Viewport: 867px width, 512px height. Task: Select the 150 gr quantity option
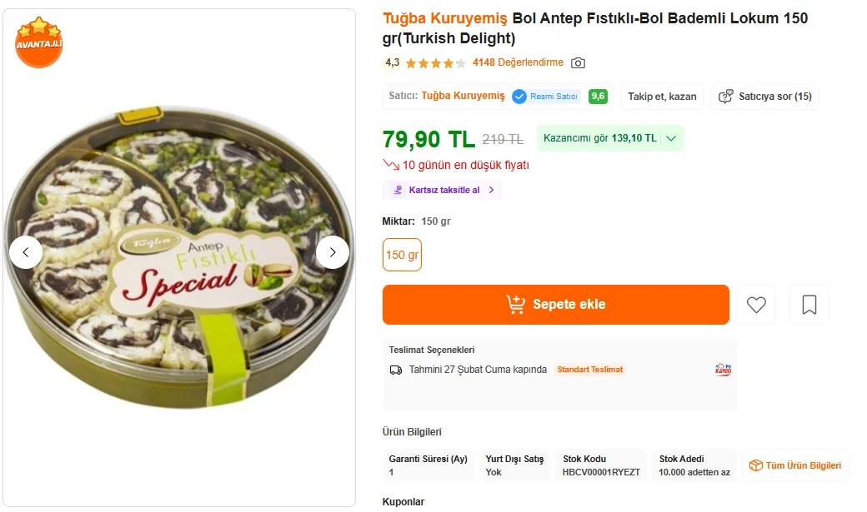coord(402,255)
